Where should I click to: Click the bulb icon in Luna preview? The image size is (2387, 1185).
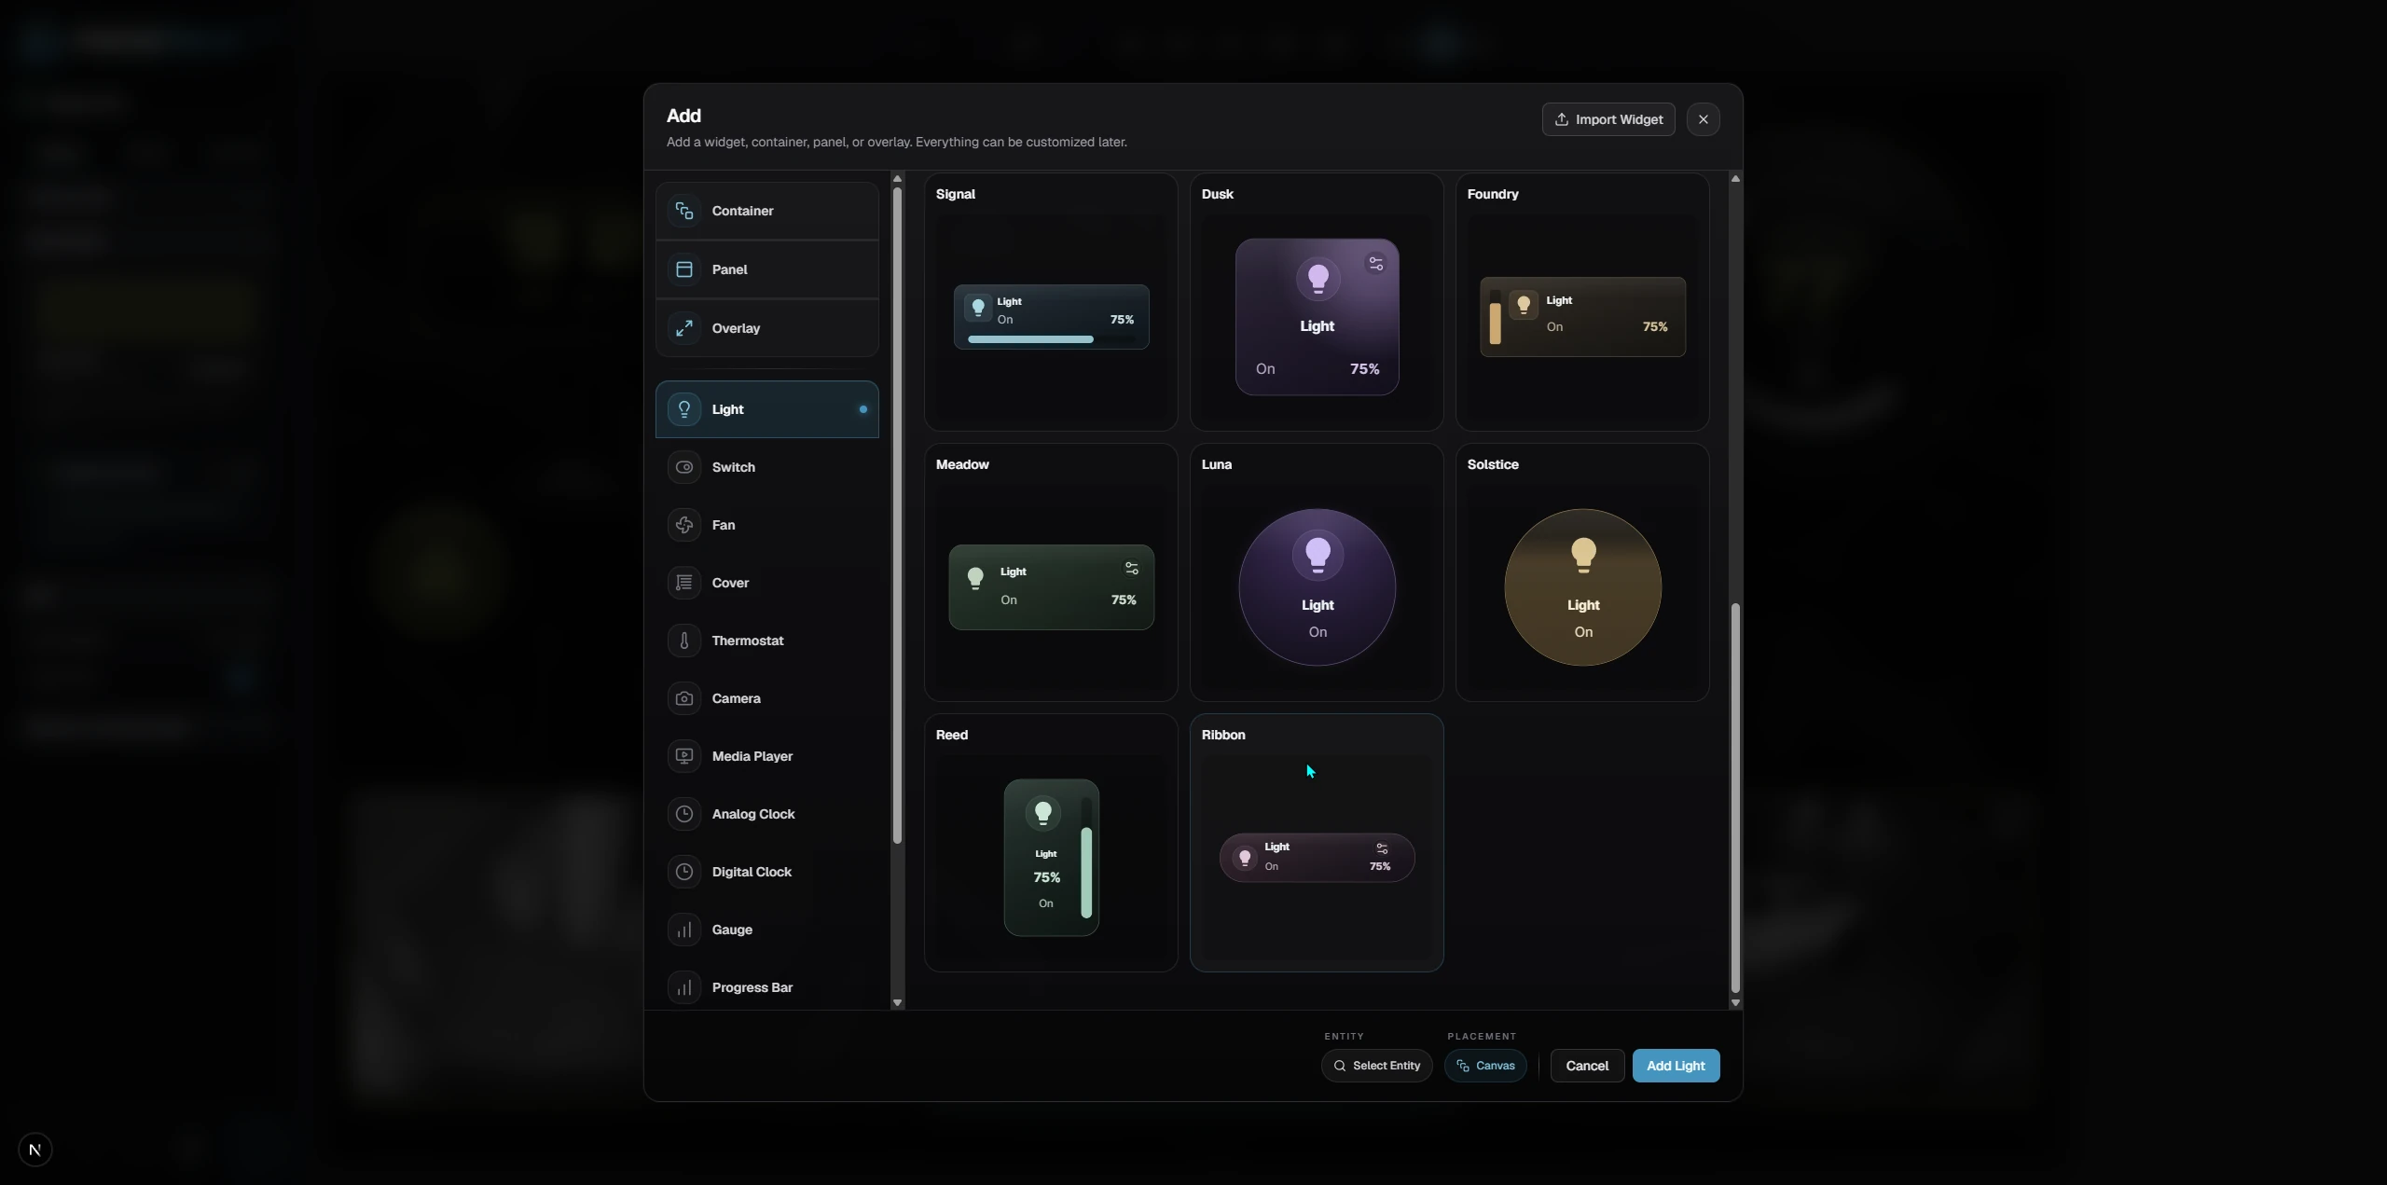(x=1318, y=555)
